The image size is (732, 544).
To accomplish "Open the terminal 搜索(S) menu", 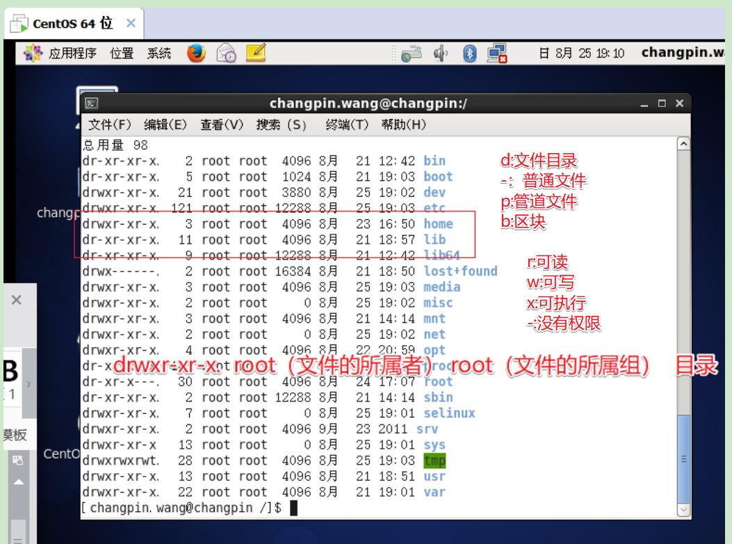I will click(x=282, y=125).
